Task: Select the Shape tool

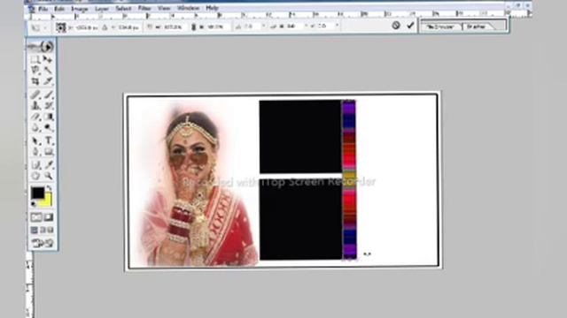Action: point(49,152)
